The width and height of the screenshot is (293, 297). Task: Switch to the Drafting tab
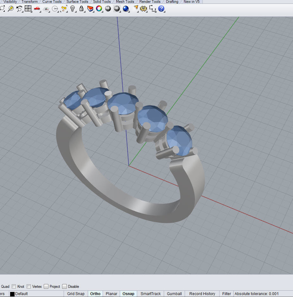pos(172,2)
